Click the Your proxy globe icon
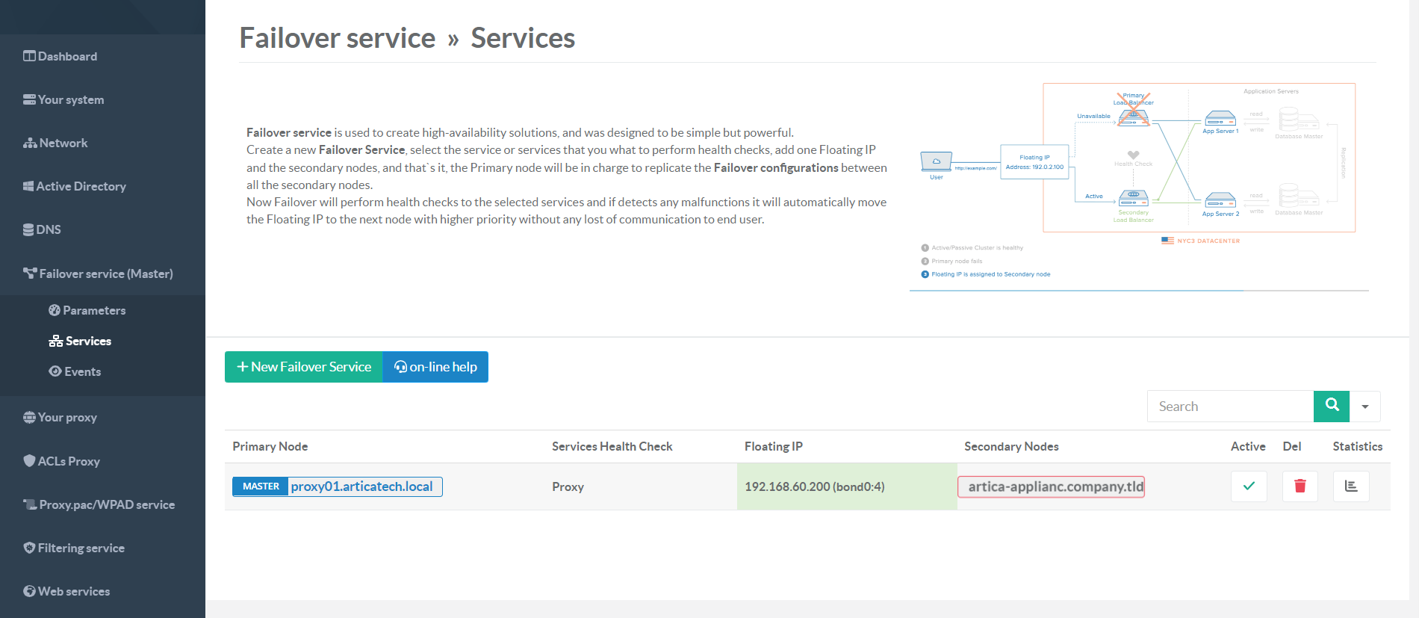 (29, 417)
